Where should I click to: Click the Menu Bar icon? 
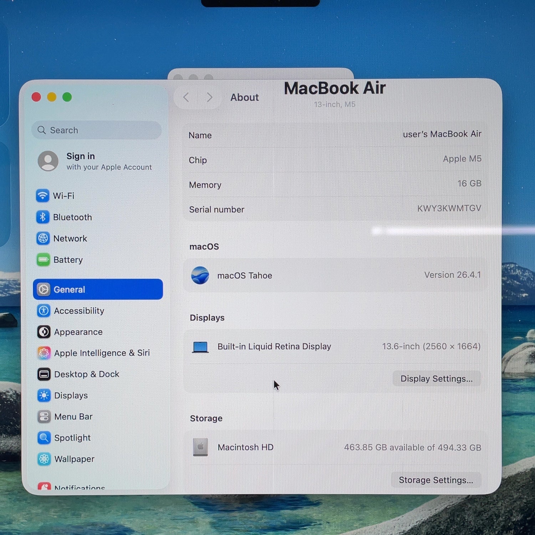[x=44, y=416]
